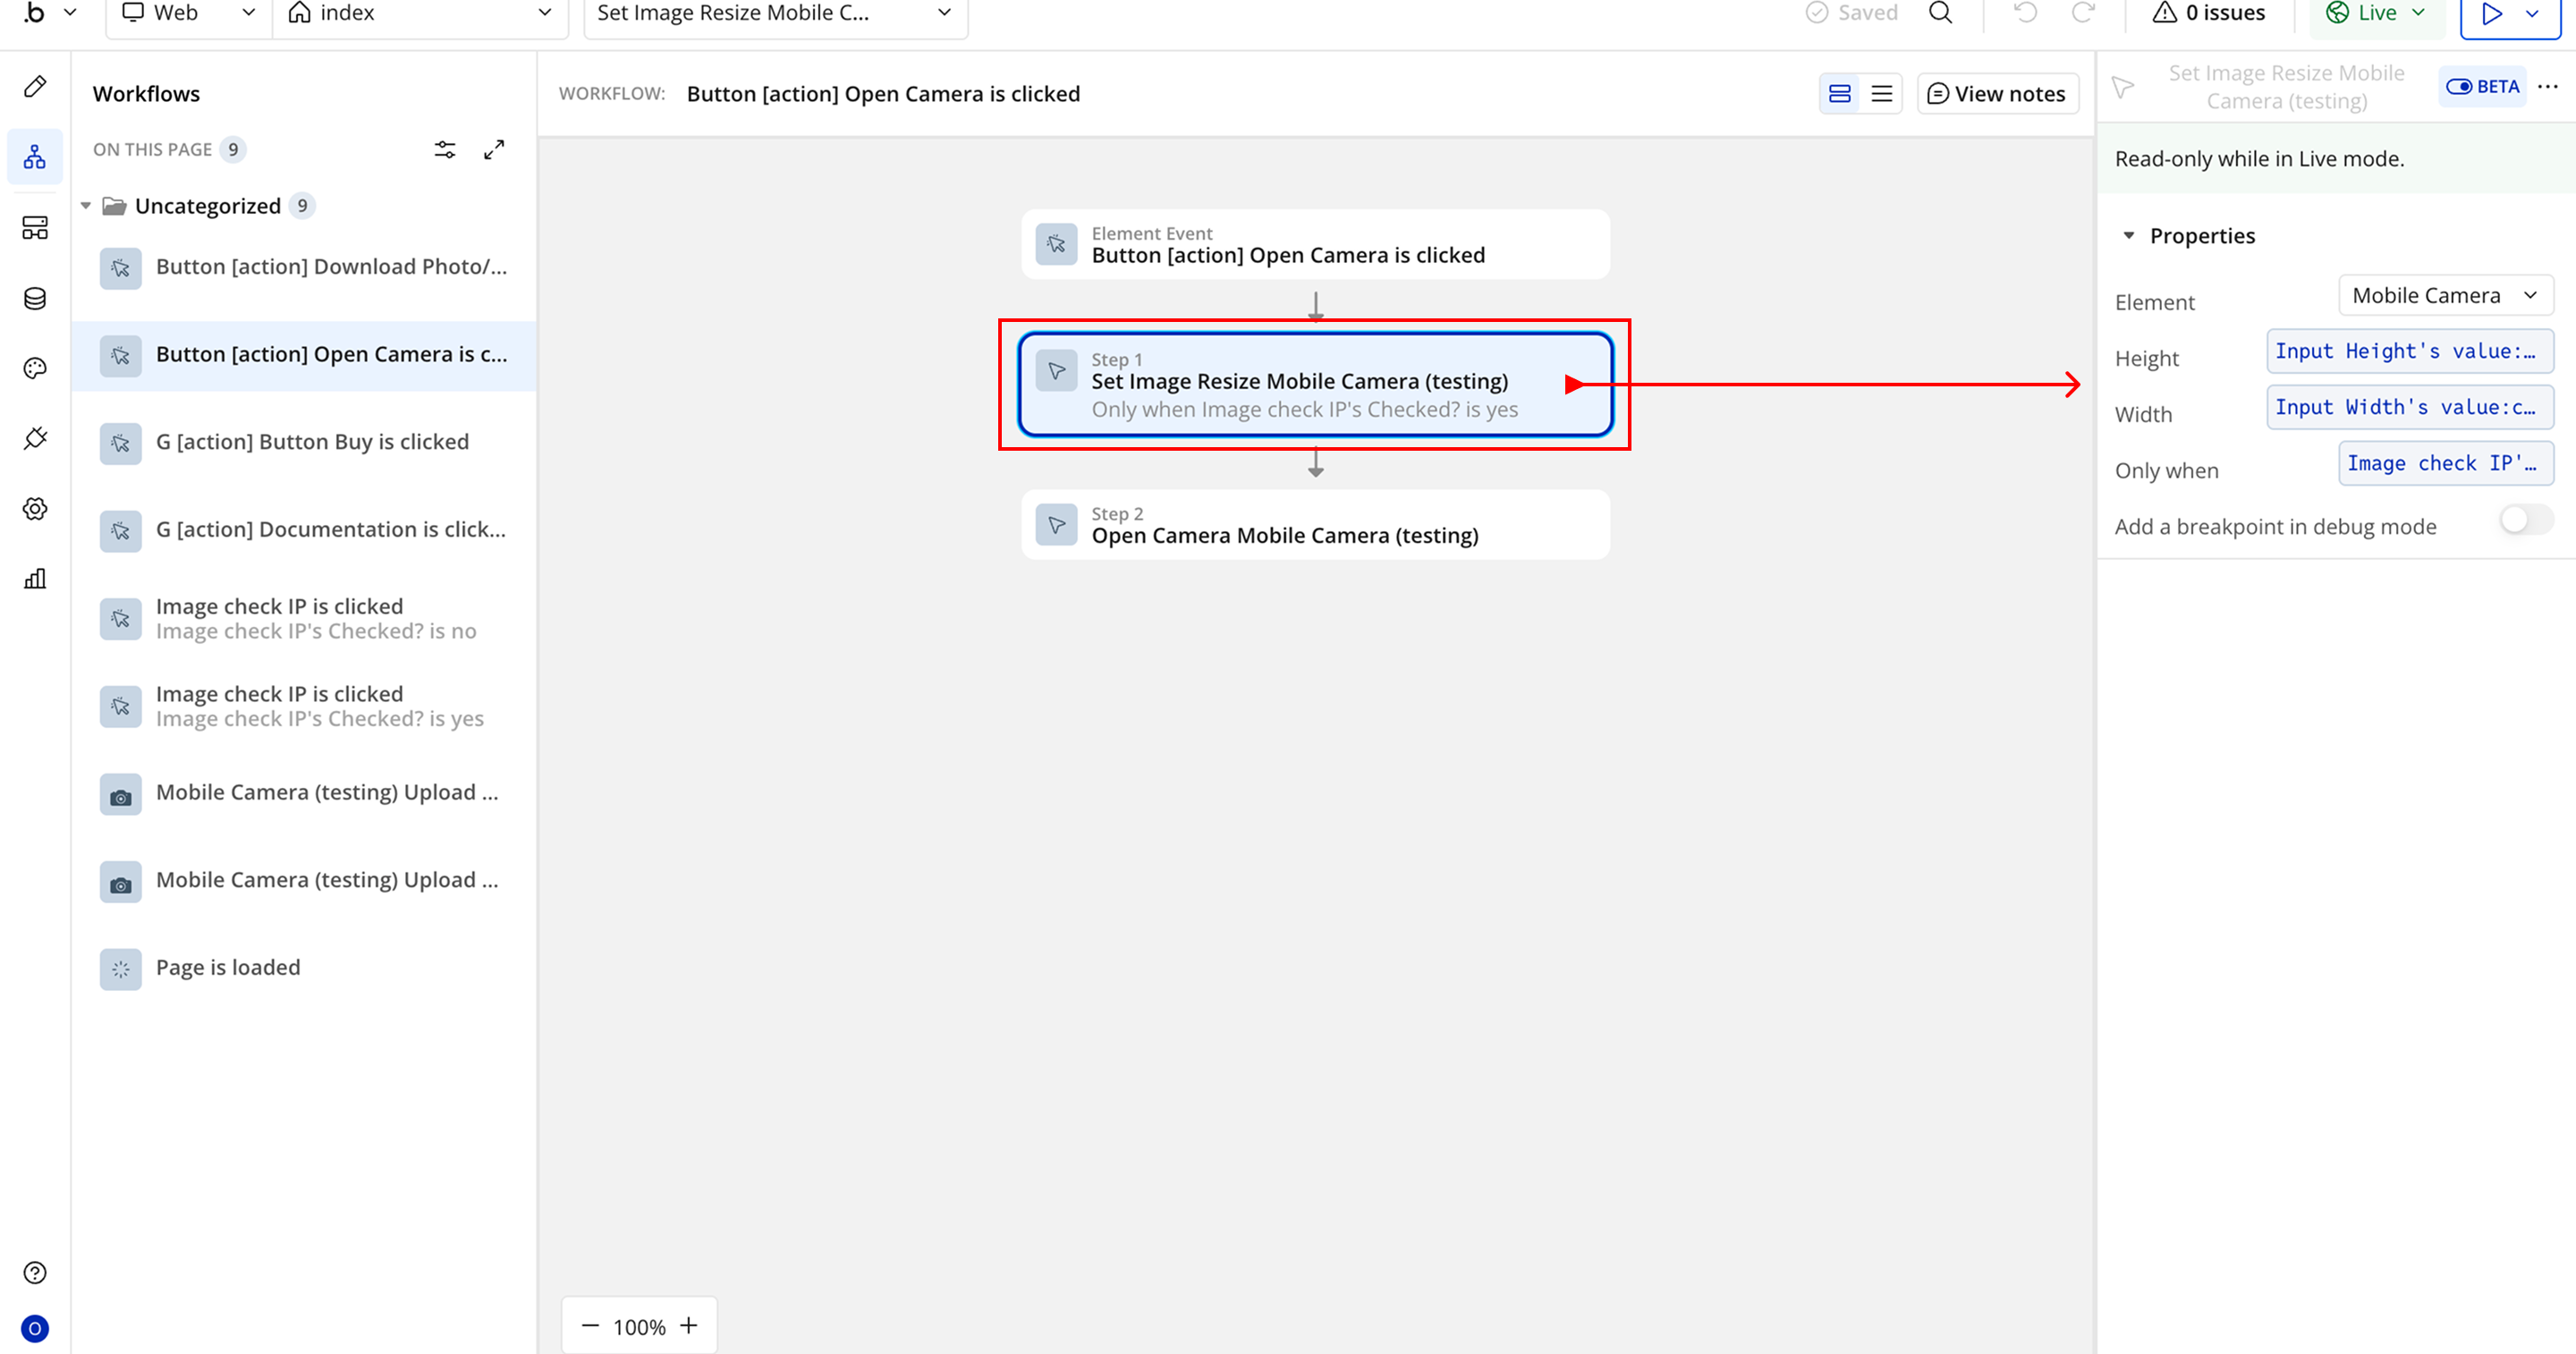This screenshot has width=2576, height=1354.
Task: Click the search magnifier icon in top bar
Action: pos(1940,13)
